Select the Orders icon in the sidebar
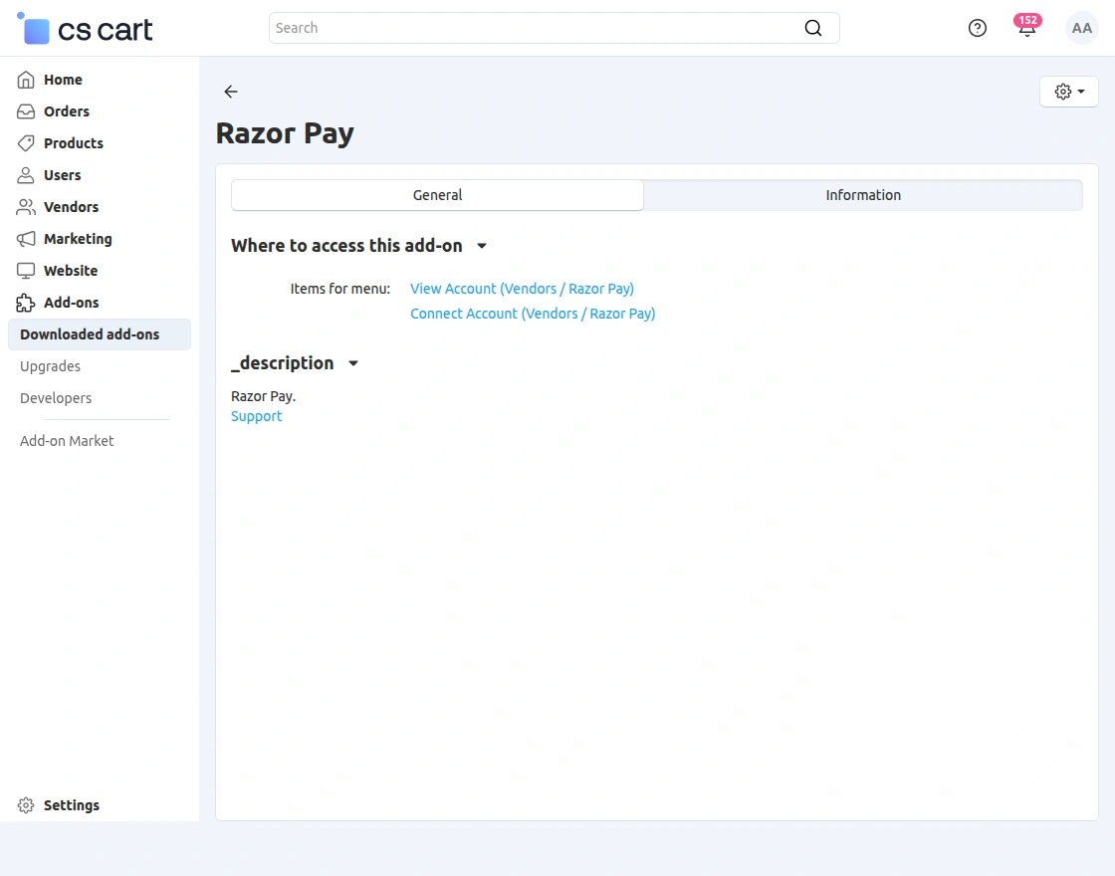The width and height of the screenshot is (1115, 876). pos(26,111)
